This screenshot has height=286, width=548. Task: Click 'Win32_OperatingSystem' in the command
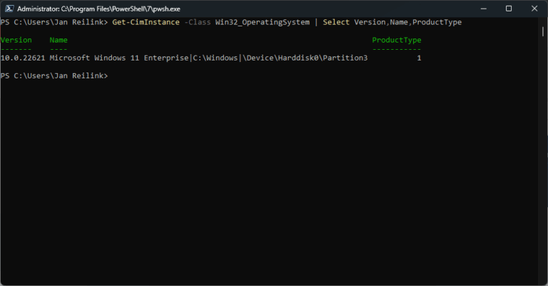pos(263,22)
